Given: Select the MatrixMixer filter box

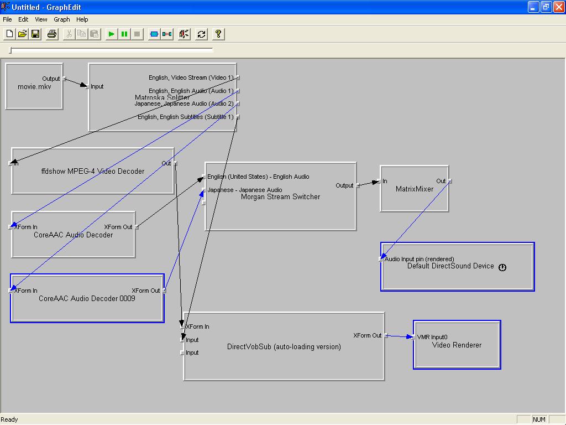Looking at the screenshot, I should 415,189.
